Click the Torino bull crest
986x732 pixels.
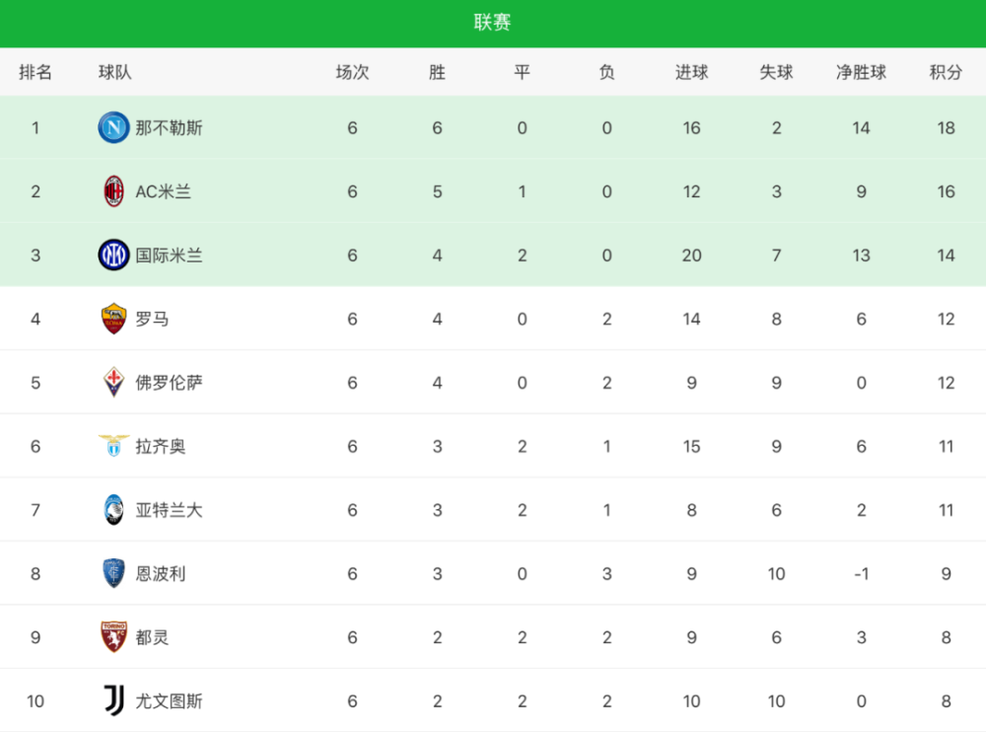pyautogui.click(x=113, y=637)
